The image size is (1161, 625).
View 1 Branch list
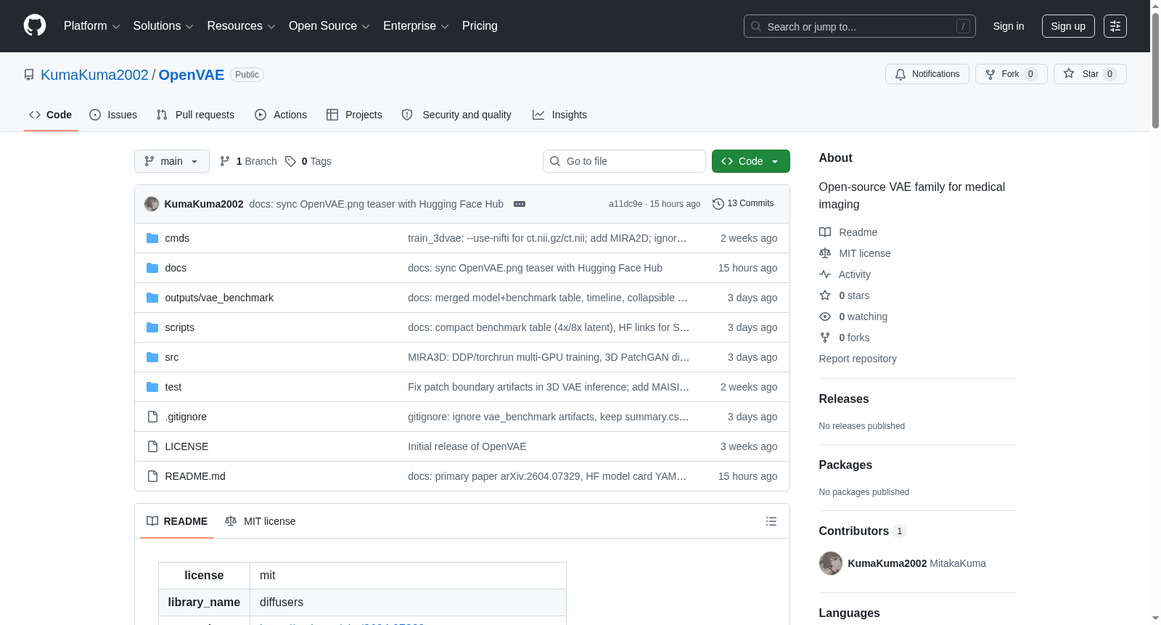[x=248, y=161]
